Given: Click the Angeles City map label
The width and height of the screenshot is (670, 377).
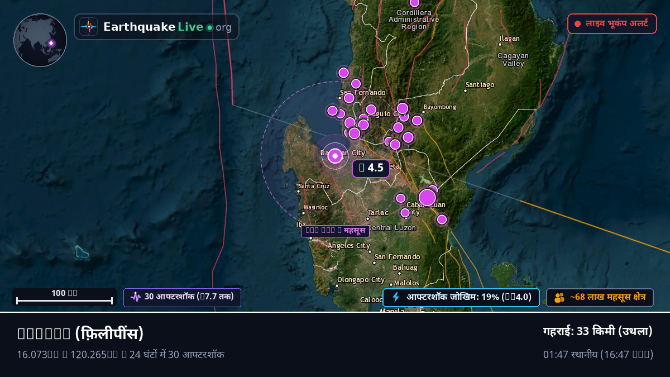Looking at the screenshot, I should (349, 246).
